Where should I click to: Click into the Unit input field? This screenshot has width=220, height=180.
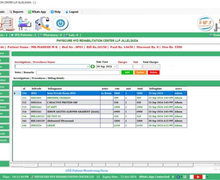(138, 67)
